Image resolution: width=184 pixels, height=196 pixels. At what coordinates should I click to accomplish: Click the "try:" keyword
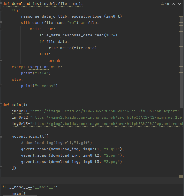16,10
